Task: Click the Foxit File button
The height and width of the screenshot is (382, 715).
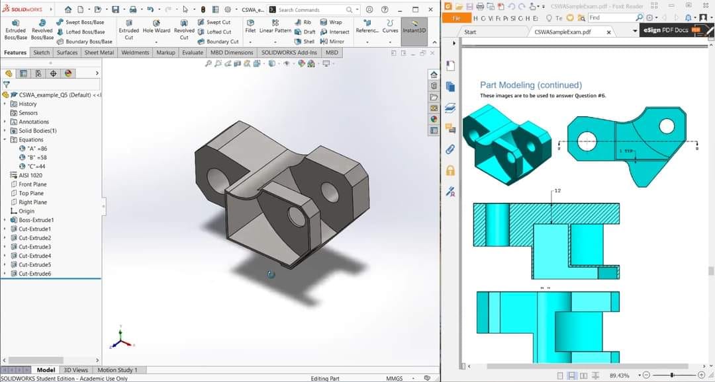Action: click(x=456, y=19)
